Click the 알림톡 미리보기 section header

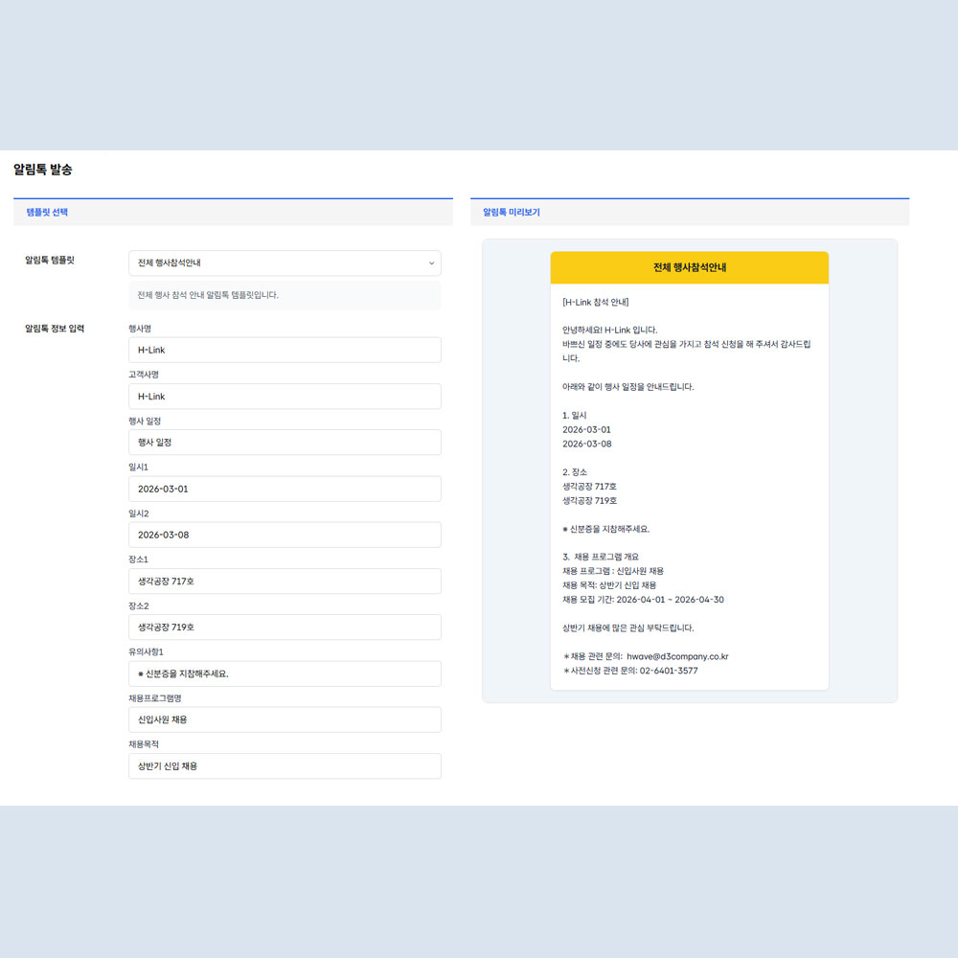511,212
